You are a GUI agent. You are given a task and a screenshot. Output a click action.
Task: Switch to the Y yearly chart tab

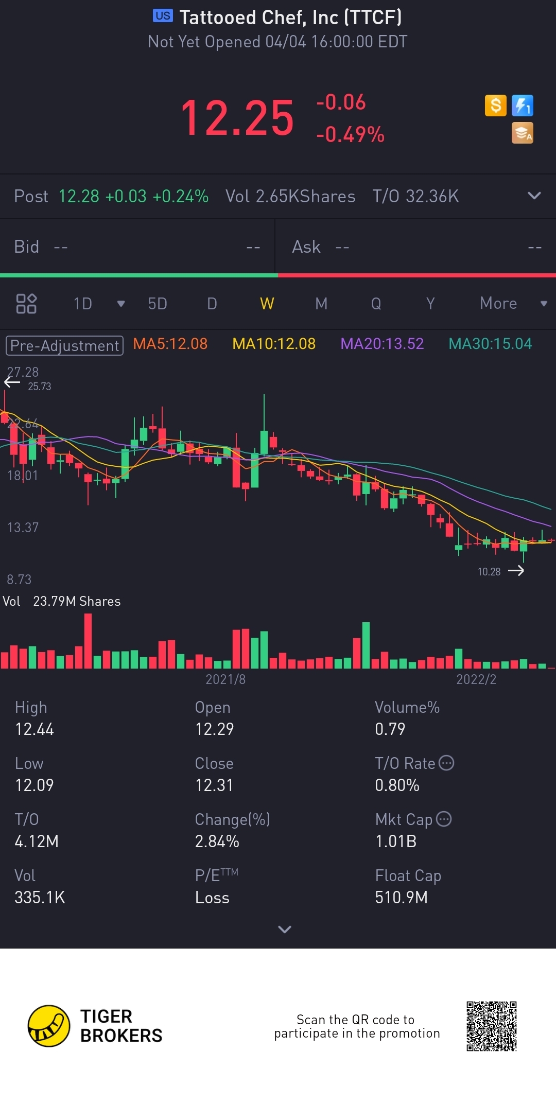[x=430, y=304]
